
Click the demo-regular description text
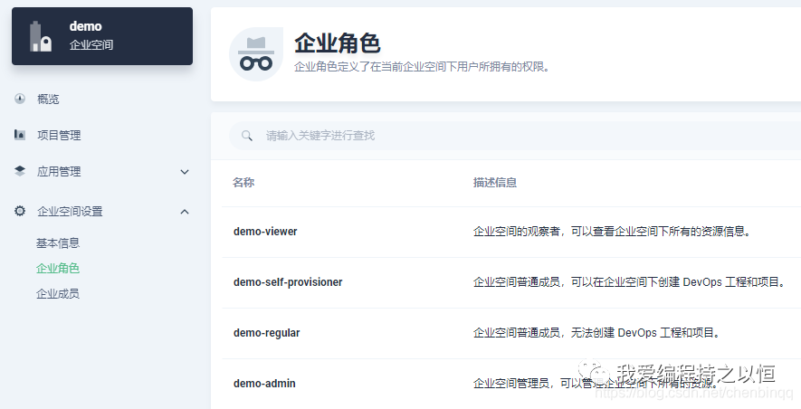pos(597,333)
